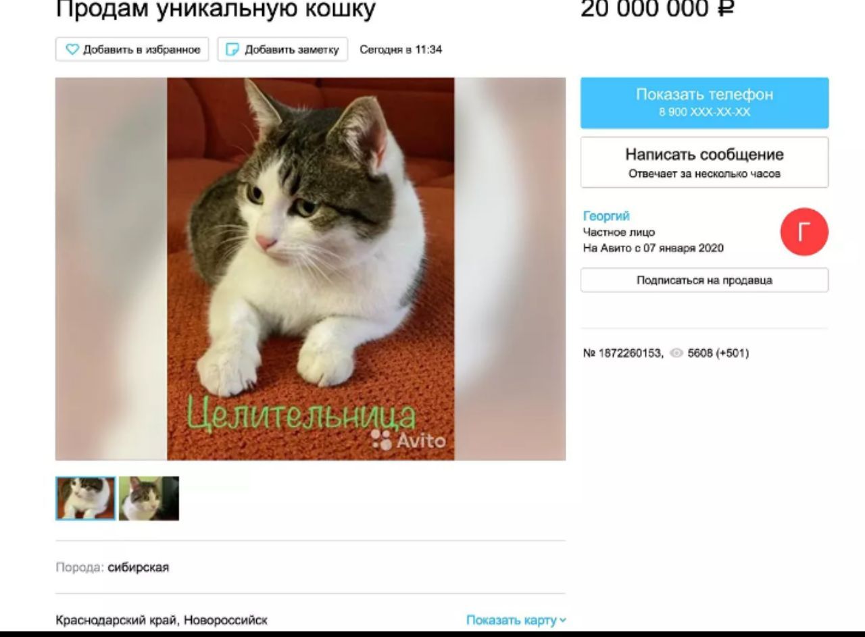Click the ruble sign in the price
865x637 pixels.
(724, 9)
